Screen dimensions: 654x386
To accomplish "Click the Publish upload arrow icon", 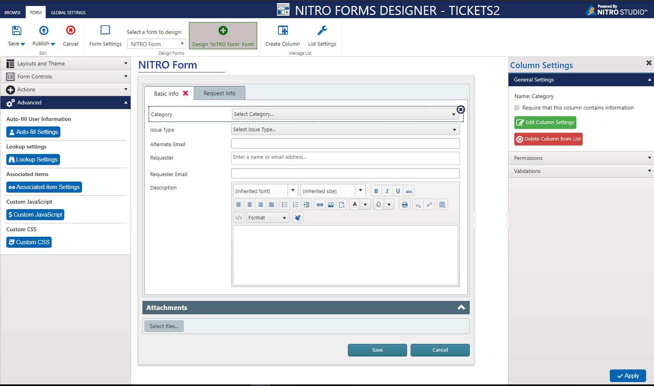I will (x=44, y=30).
